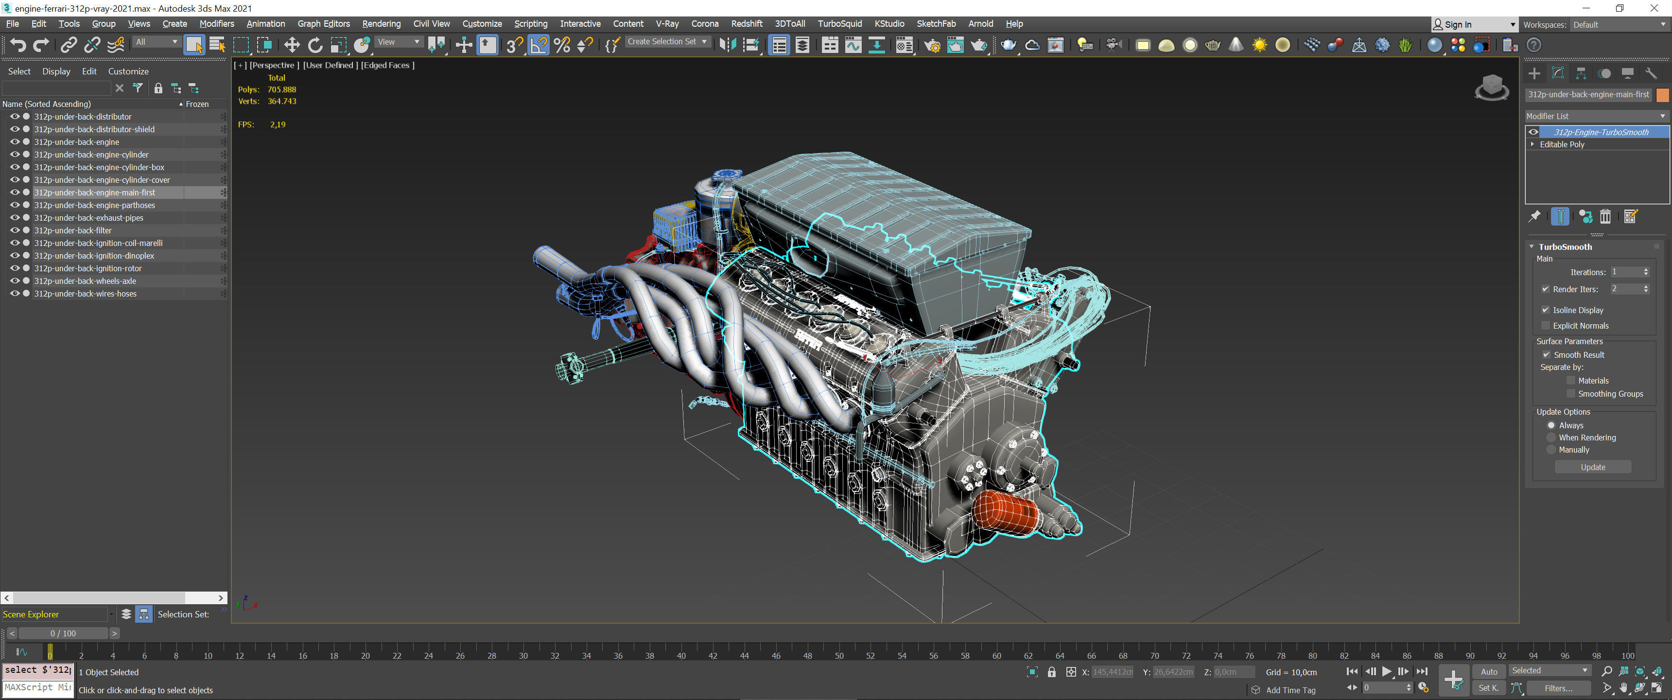
Task: Expand the Editable Poly stack entry
Action: click(x=1533, y=144)
